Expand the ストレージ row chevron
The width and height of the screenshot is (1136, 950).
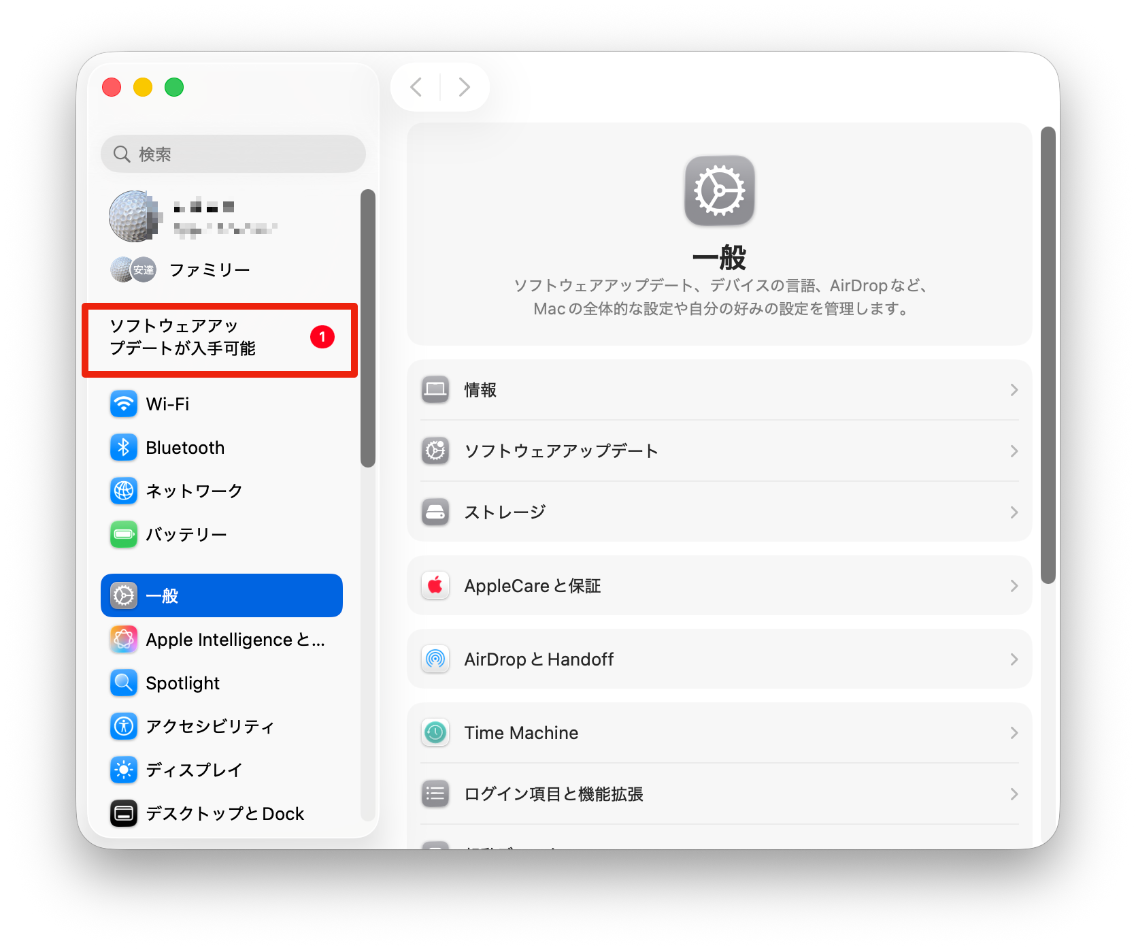point(1014,512)
